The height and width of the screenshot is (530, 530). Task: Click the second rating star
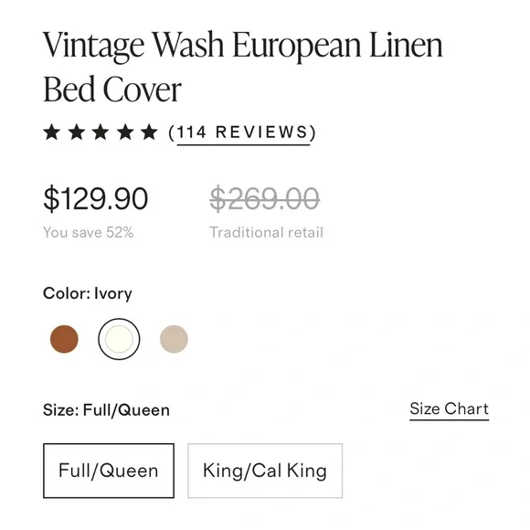(77, 132)
